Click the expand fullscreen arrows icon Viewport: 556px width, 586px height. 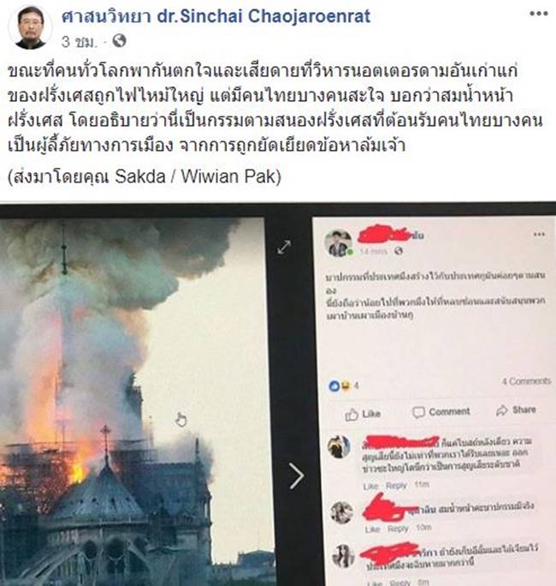coord(284,247)
